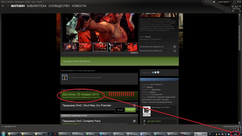Switch to Big Picture mode

[237, 9]
